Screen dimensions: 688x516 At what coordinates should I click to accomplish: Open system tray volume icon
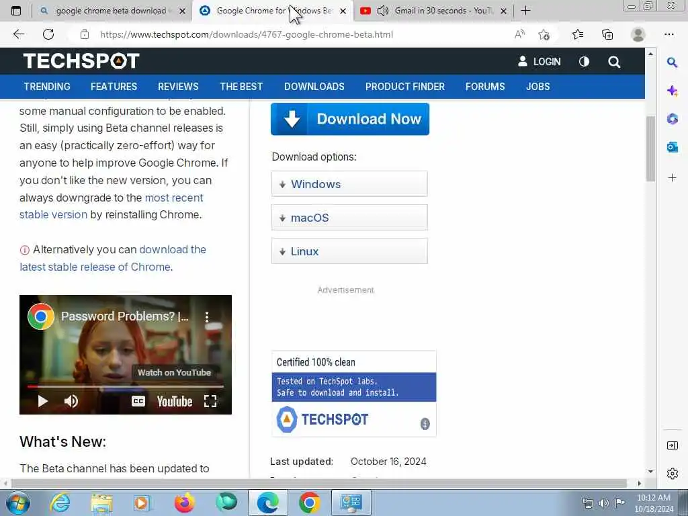pos(603,503)
